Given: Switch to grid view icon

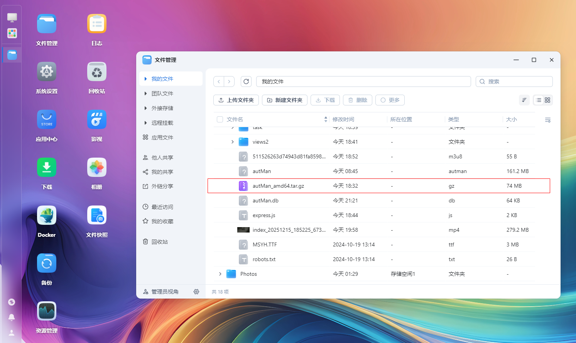Looking at the screenshot, I should tap(547, 100).
